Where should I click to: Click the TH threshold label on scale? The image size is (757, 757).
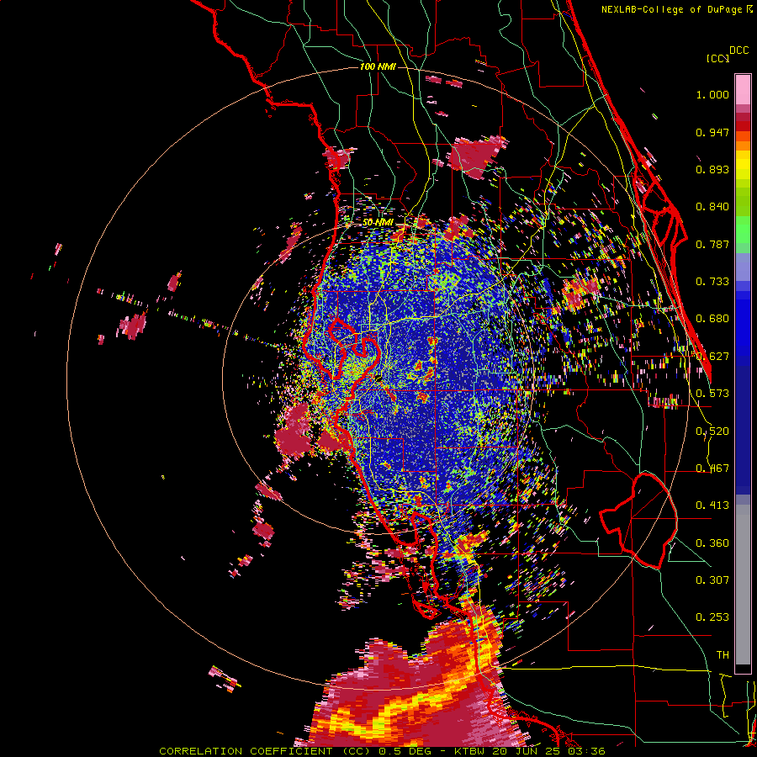(723, 655)
